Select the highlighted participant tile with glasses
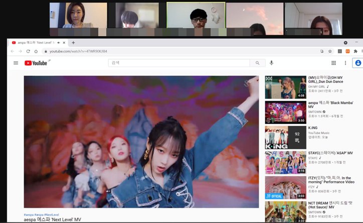Viewport: 363px width, 223px height. tap(196, 19)
